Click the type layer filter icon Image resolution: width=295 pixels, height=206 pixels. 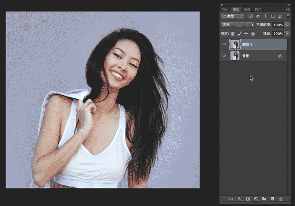[x=265, y=17]
